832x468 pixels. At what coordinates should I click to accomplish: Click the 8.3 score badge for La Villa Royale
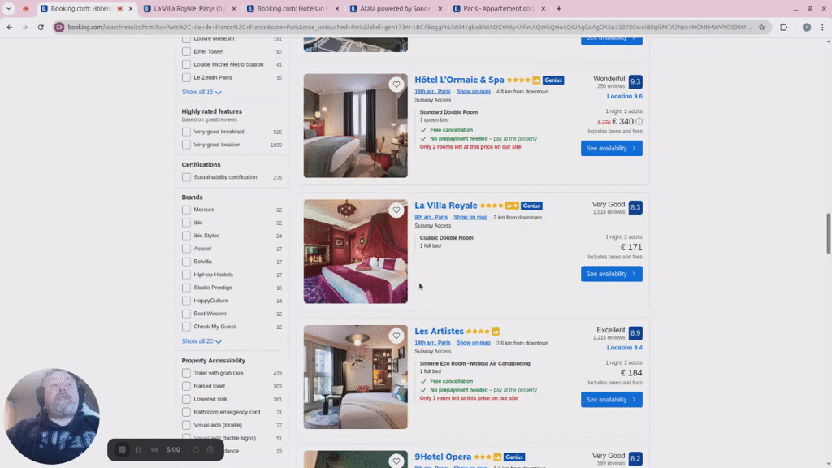(635, 207)
